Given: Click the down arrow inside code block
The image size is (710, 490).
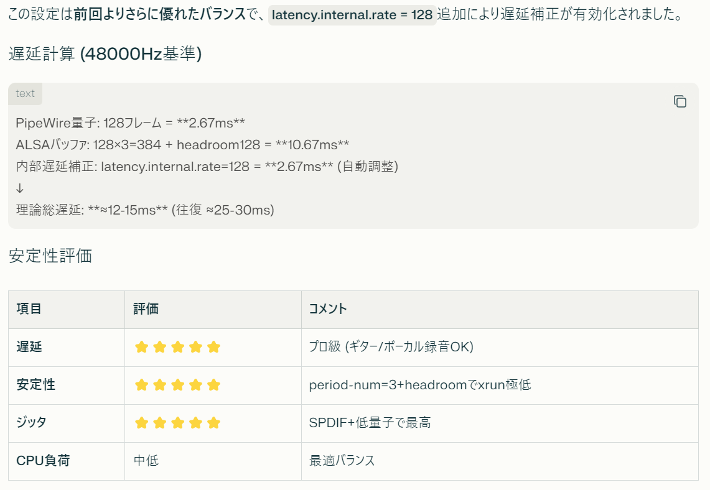Looking at the screenshot, I should 20,188.
